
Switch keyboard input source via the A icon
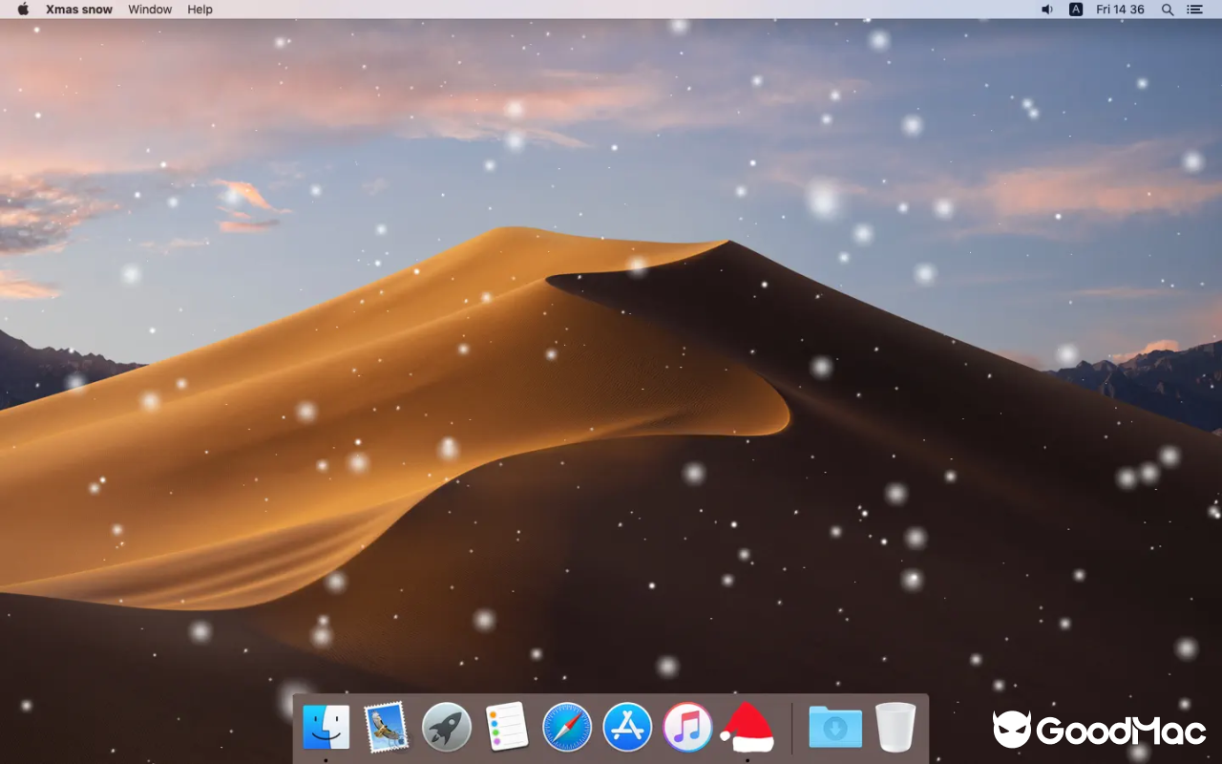(x=1076, y=10)
